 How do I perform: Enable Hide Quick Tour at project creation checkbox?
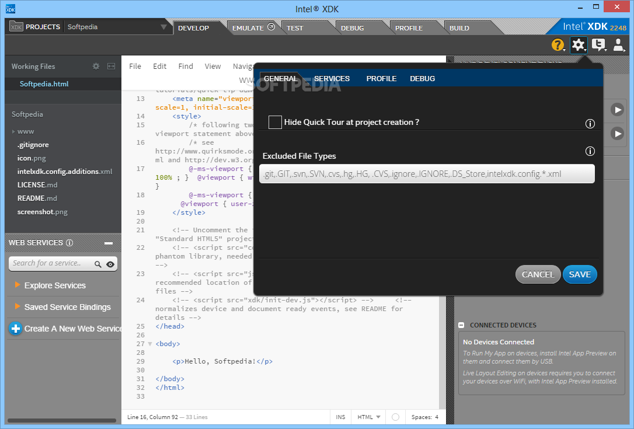coord(275,122)
